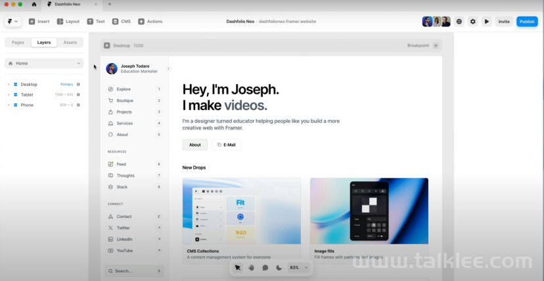Expand the Tablet layer arrow
544x281 pixels.
pyautogui.click(x=9, y=95)
